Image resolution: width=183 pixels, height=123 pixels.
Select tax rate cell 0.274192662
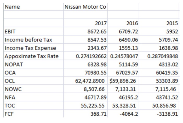click(85, 56)
